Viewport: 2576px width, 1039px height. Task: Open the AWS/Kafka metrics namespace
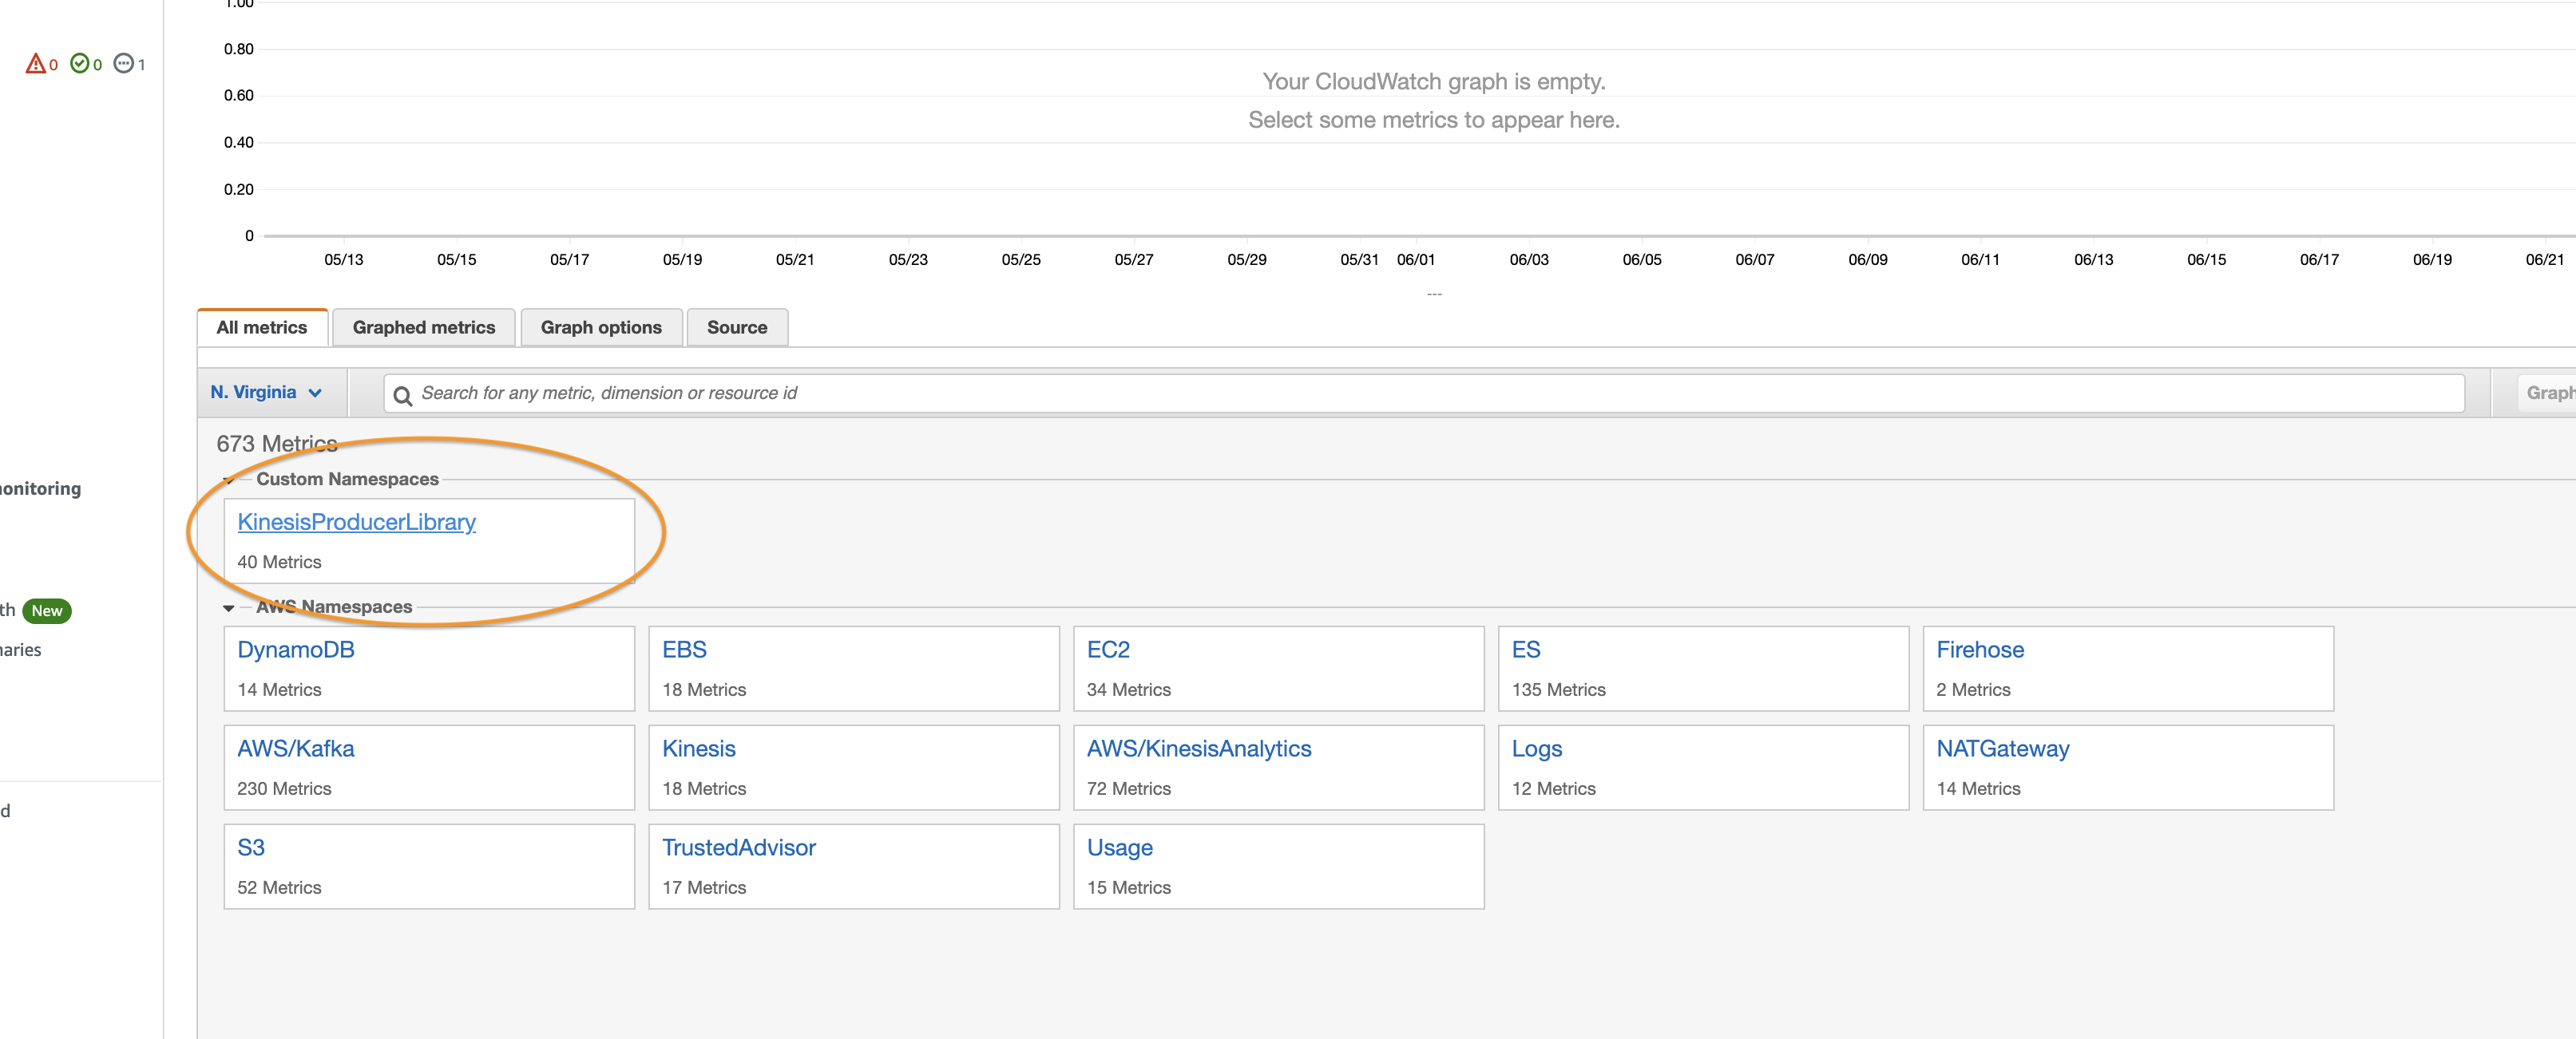pyautogui.click(x=295, y=747)
